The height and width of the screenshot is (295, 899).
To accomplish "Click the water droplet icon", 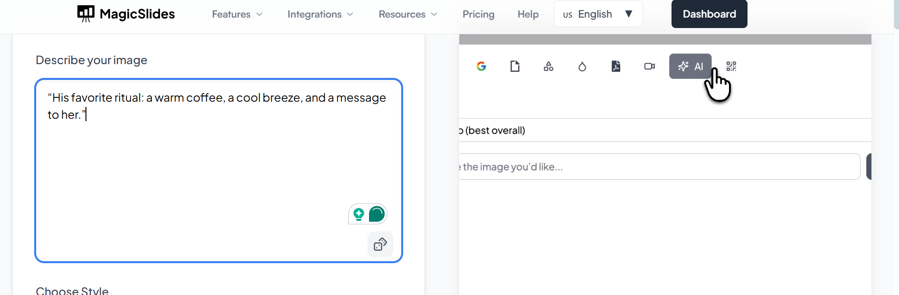I will coord(582,67).
